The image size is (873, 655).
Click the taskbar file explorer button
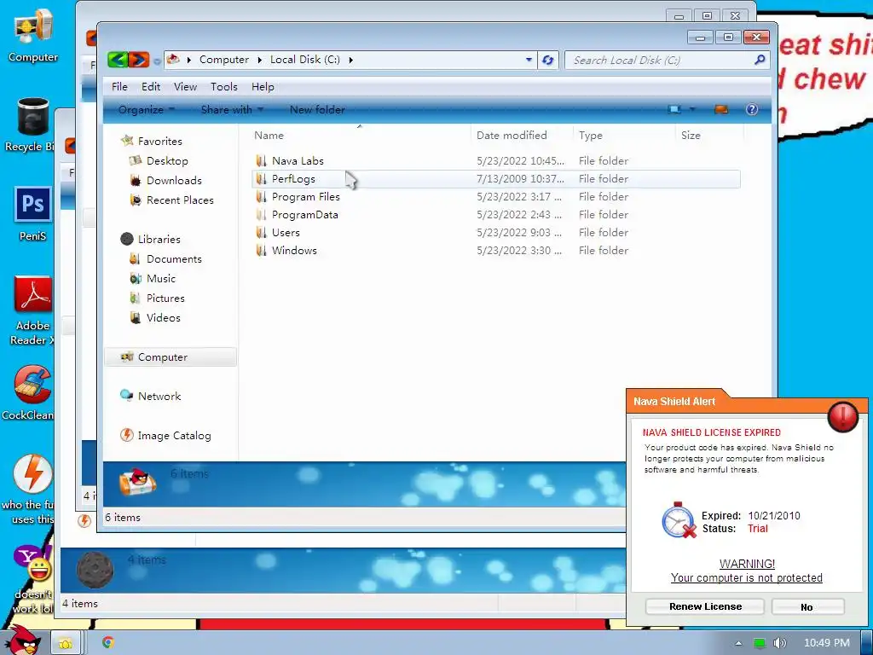tap(66, 643)
